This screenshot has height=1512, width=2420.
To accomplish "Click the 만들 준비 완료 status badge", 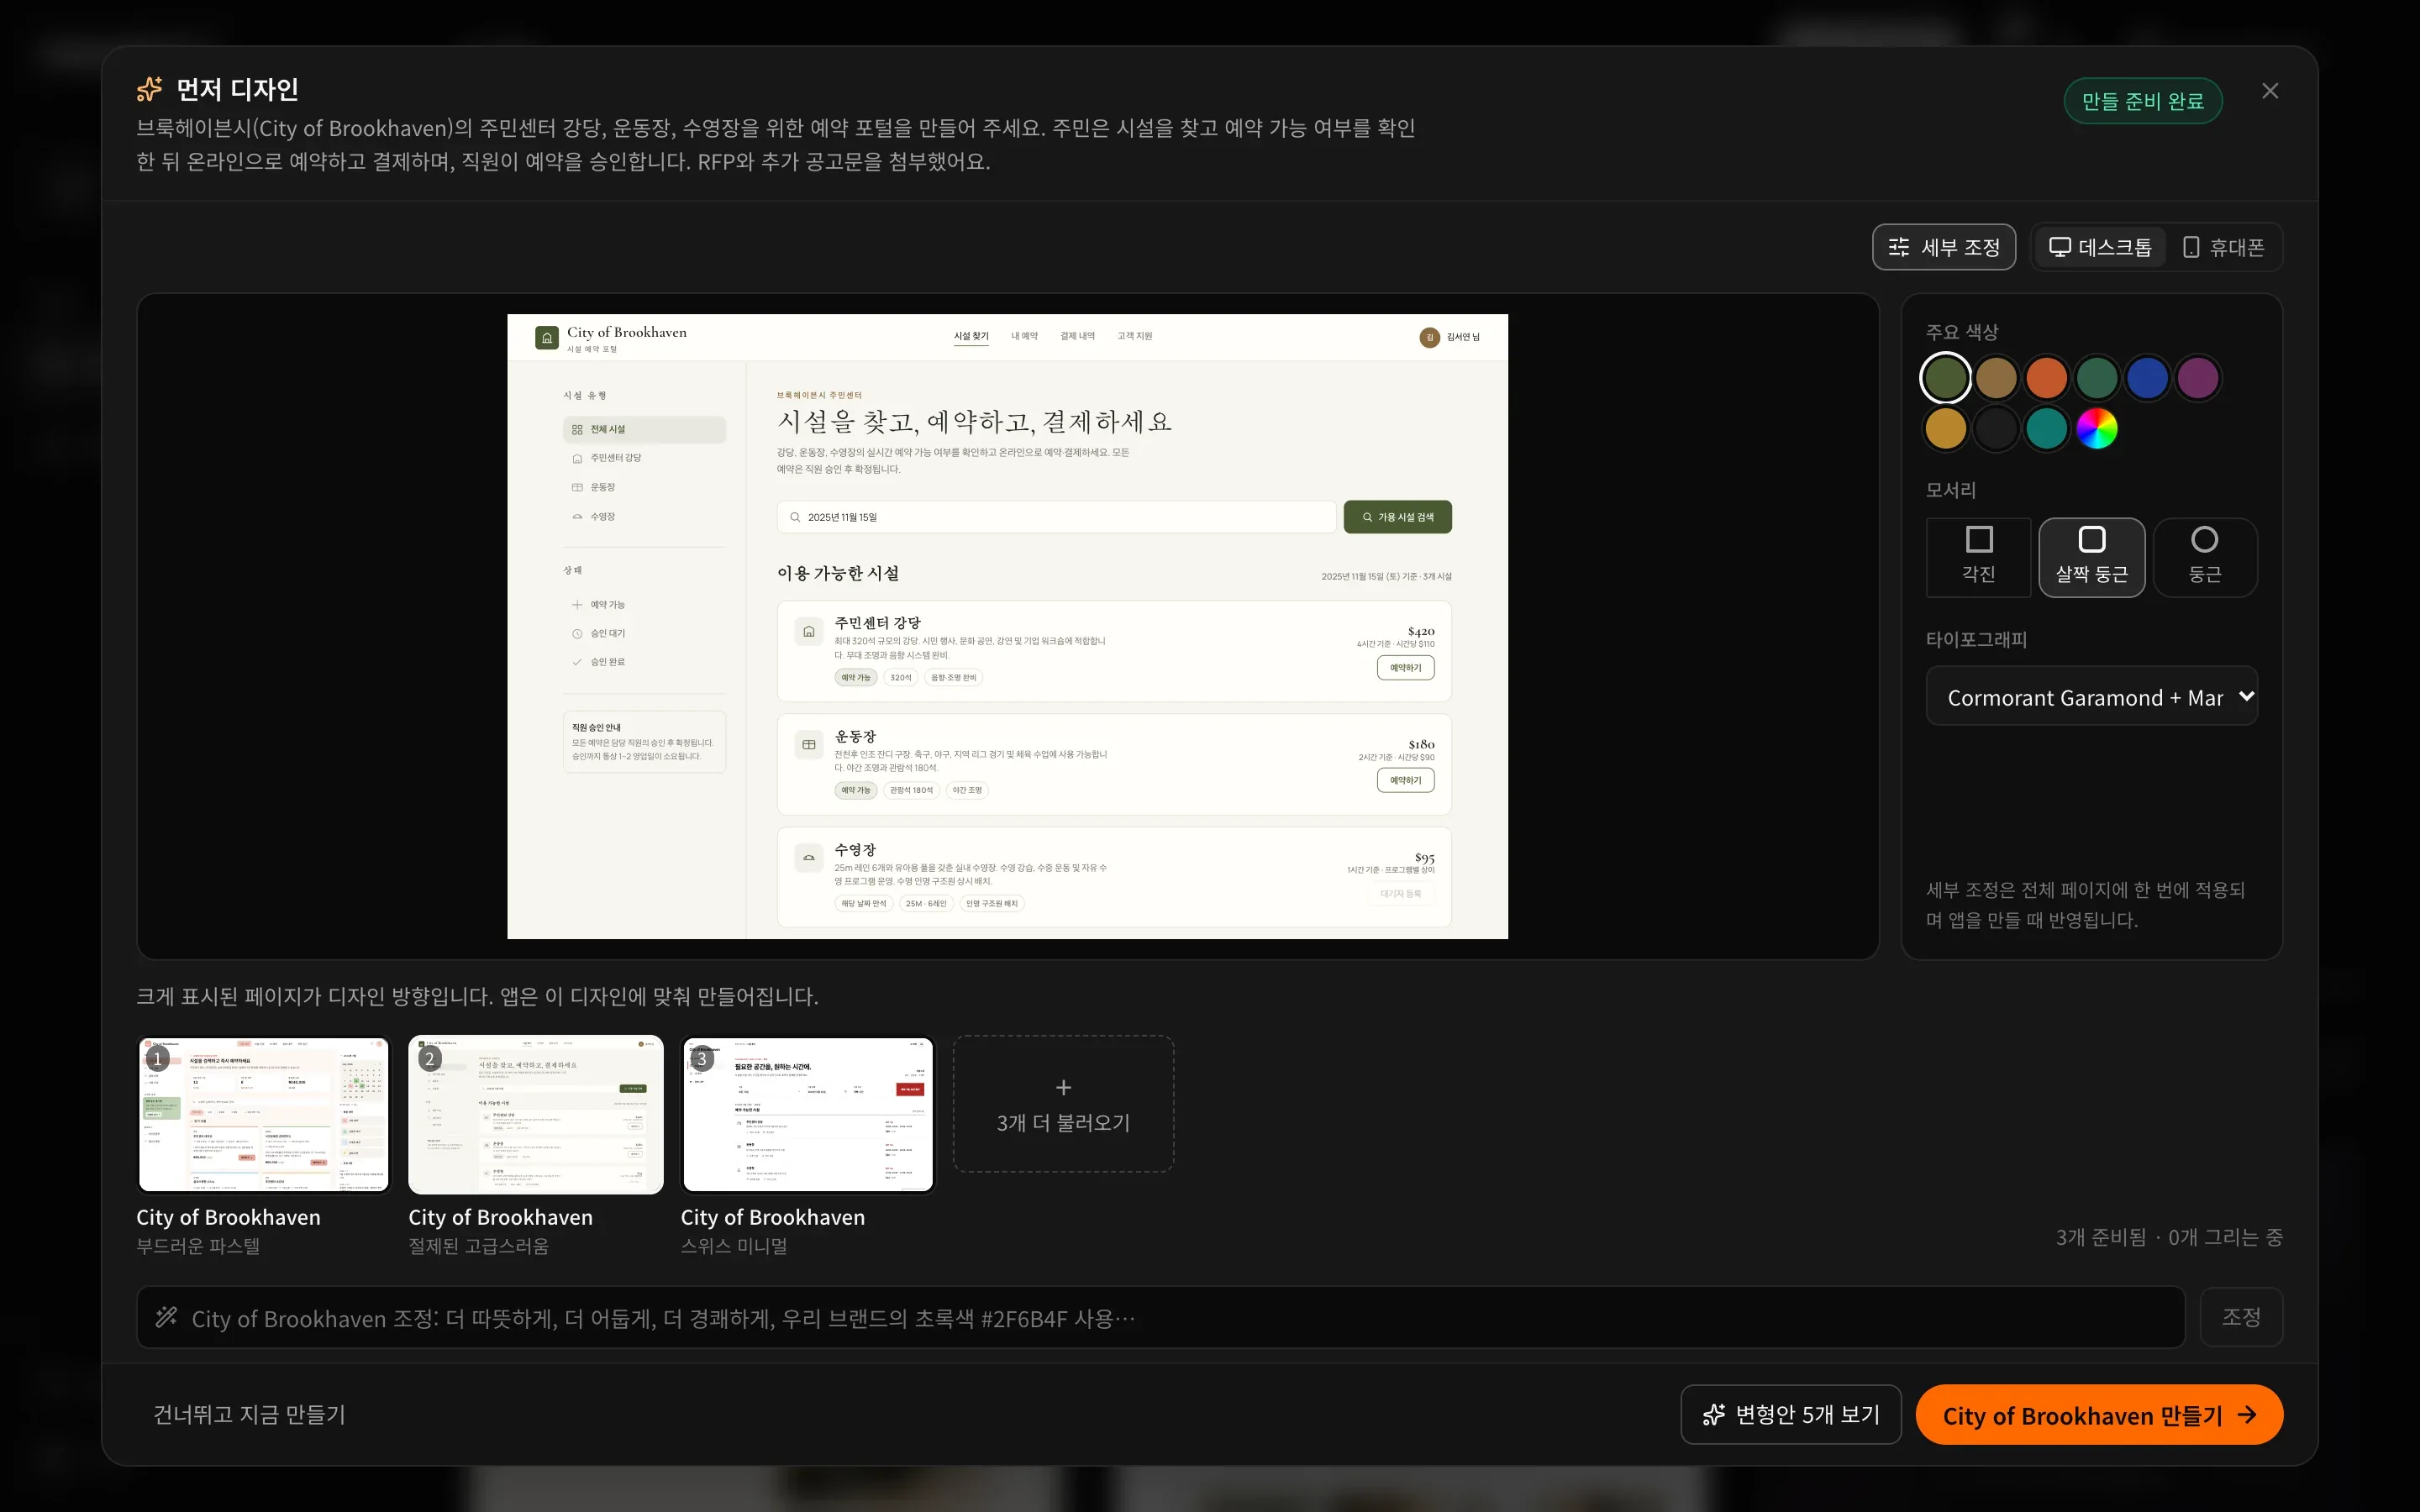I will click(x=2143, y=101).
